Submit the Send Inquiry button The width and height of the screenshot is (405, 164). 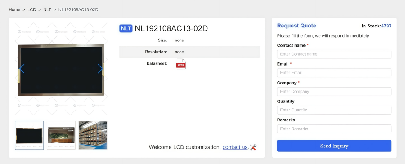334,146
